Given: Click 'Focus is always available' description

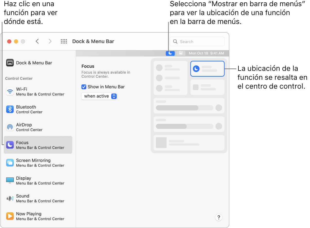Looking at the screenshot, I should tap(106, 74).
